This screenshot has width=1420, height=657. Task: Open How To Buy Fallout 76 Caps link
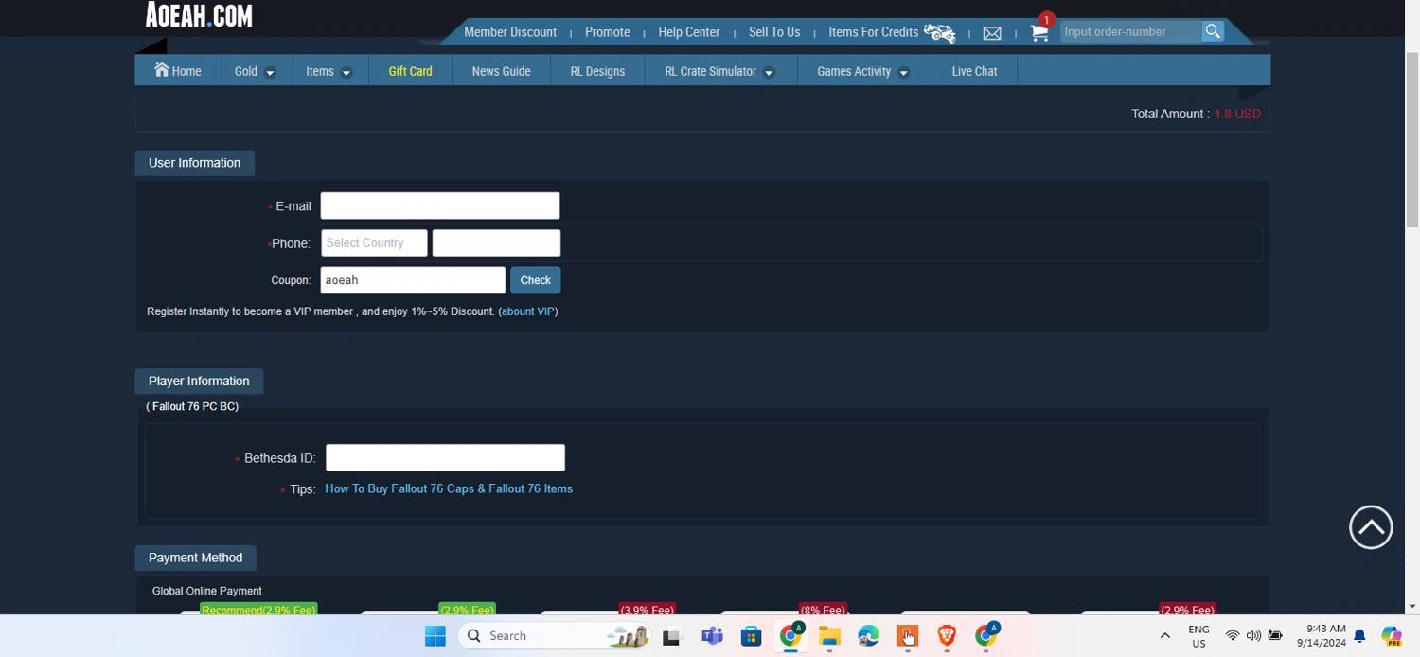[x=448, y=488]
